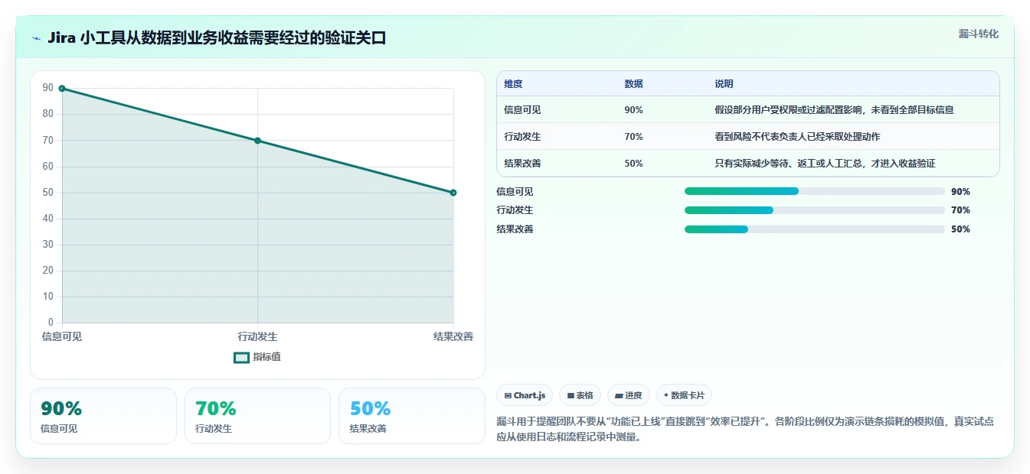Click the 数据 column header

(633, 84)
